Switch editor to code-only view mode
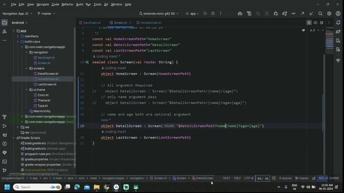The image size is (344, 193). pos(309,23)
